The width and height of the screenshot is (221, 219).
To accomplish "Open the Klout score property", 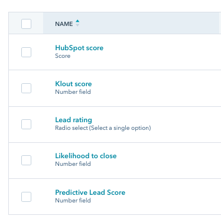I will tap(73, 84).
